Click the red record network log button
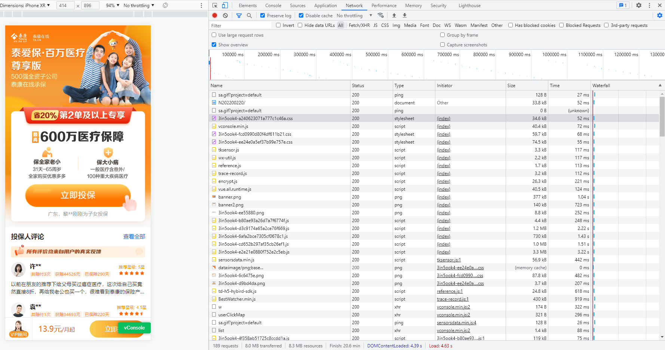 [x=215, y=15]
